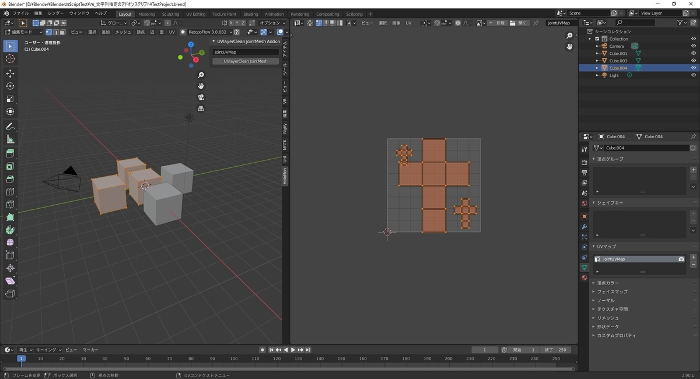Click the JointUVMap text field in the addon panel
Screen dimensions: 700x379
(246, 52)
